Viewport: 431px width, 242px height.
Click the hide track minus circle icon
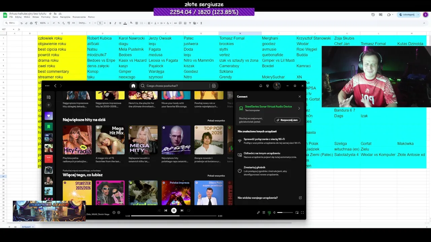[x=114, y=212]
